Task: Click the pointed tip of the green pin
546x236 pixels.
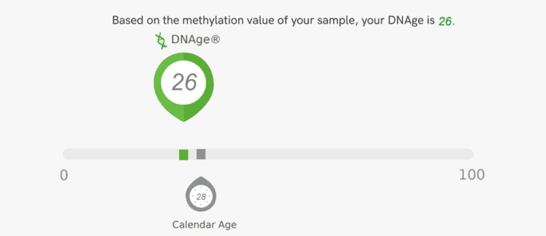Action: pos(184,119)
